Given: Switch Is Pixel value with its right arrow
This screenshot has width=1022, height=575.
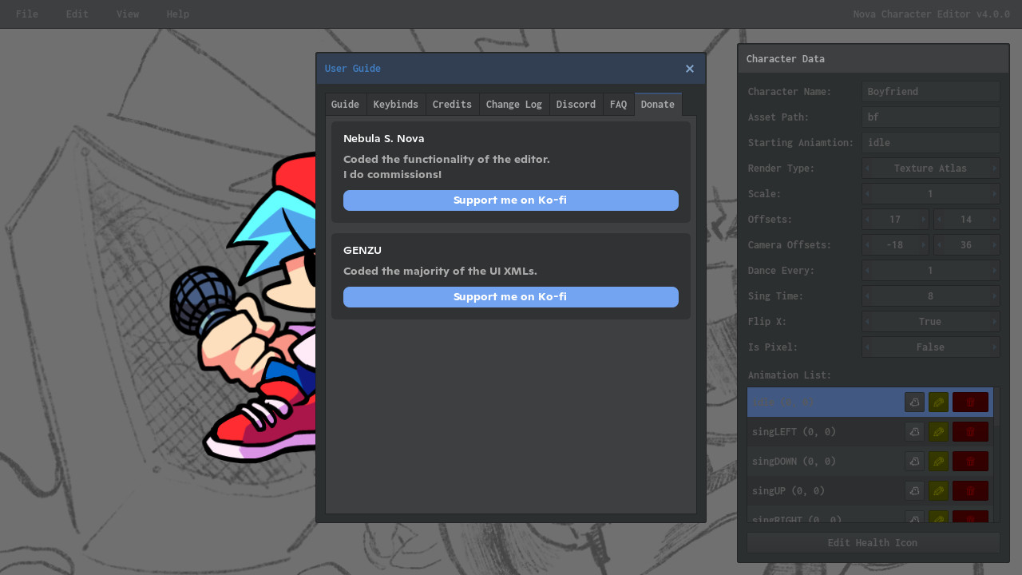Looking at the screenshot, I should (x=994, y=347).
